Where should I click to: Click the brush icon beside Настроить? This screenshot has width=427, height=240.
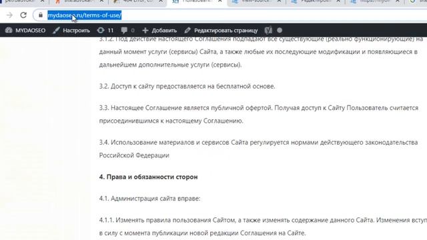point(56,30)
